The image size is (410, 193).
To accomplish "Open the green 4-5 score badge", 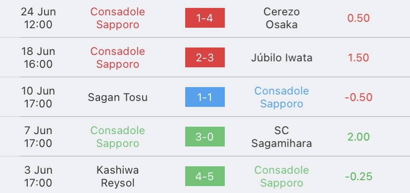I will coord(205,176).
